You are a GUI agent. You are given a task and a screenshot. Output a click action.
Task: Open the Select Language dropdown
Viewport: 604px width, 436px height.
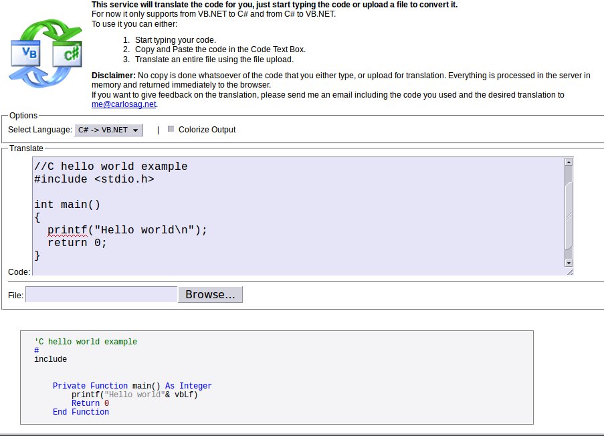[x=108, y=130]
